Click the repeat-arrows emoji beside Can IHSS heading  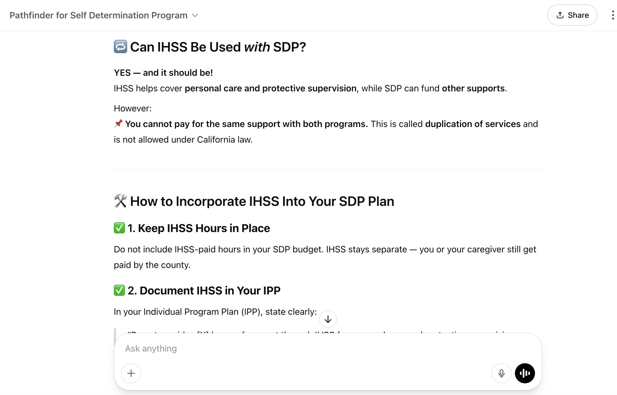tap(120, 47)
